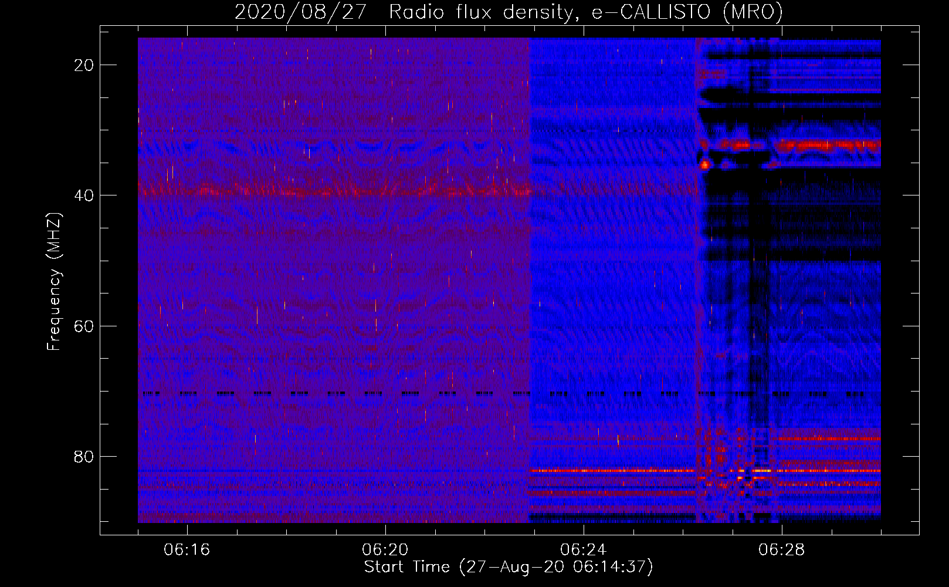The image size is (949, 587).
Task: Click the 06:16 time tick label
Action: coord(187,550)
